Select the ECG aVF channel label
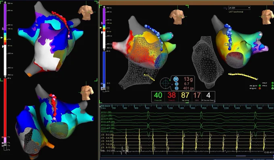 tap(108, 128)
